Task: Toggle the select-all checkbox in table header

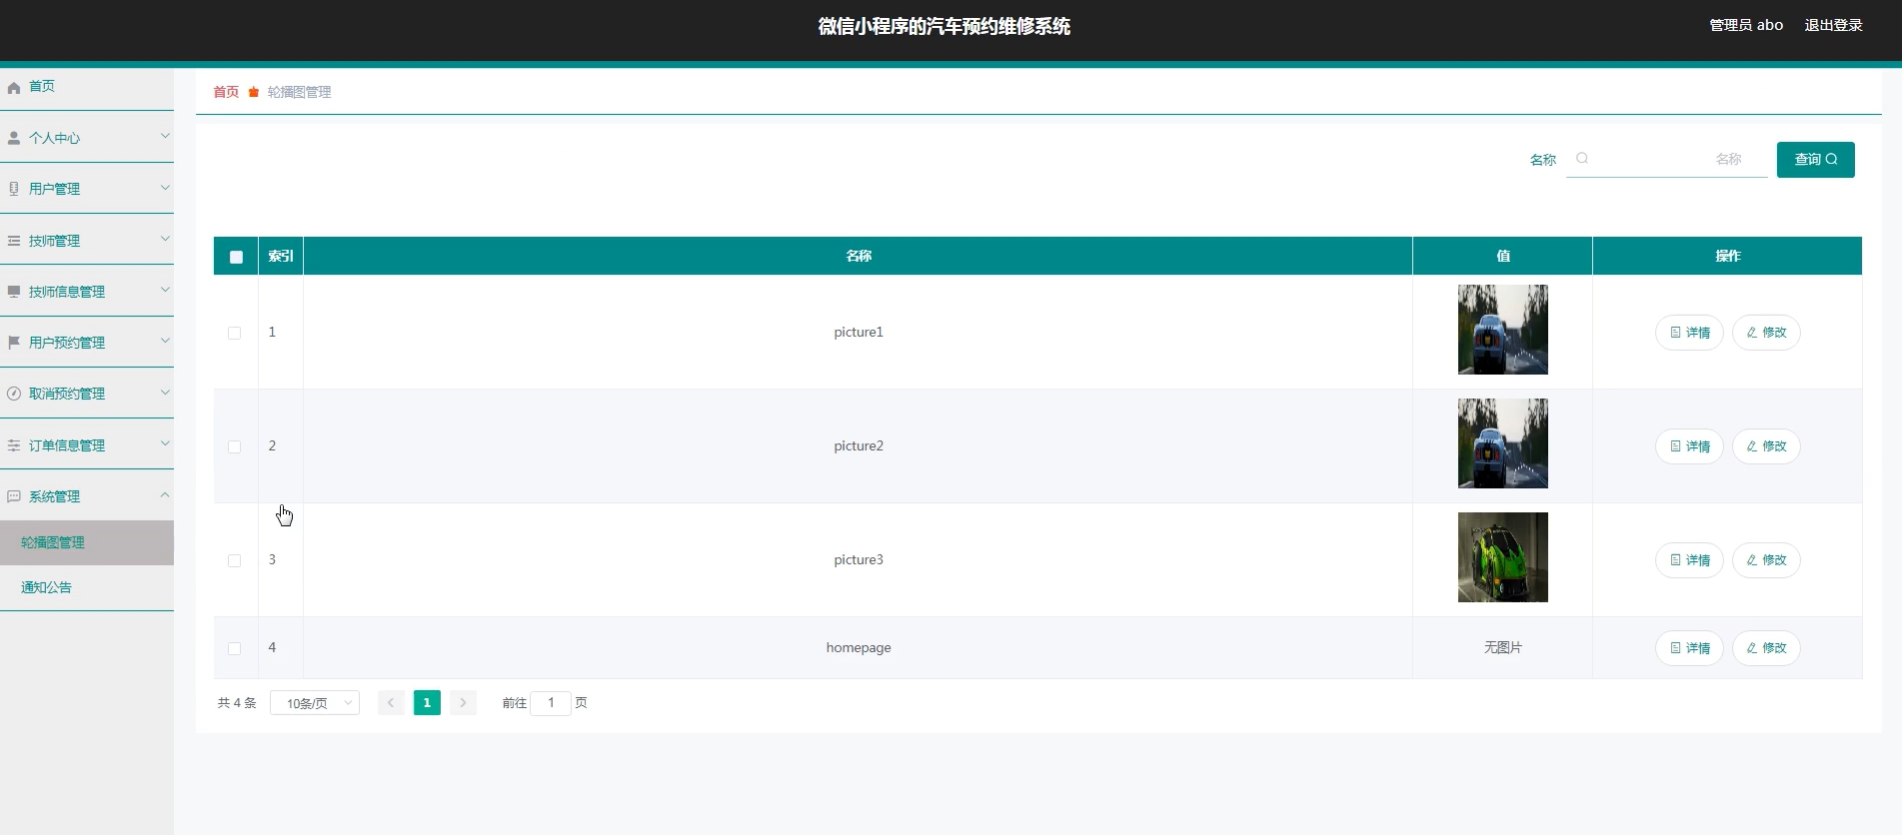Action: coord(236,257)
